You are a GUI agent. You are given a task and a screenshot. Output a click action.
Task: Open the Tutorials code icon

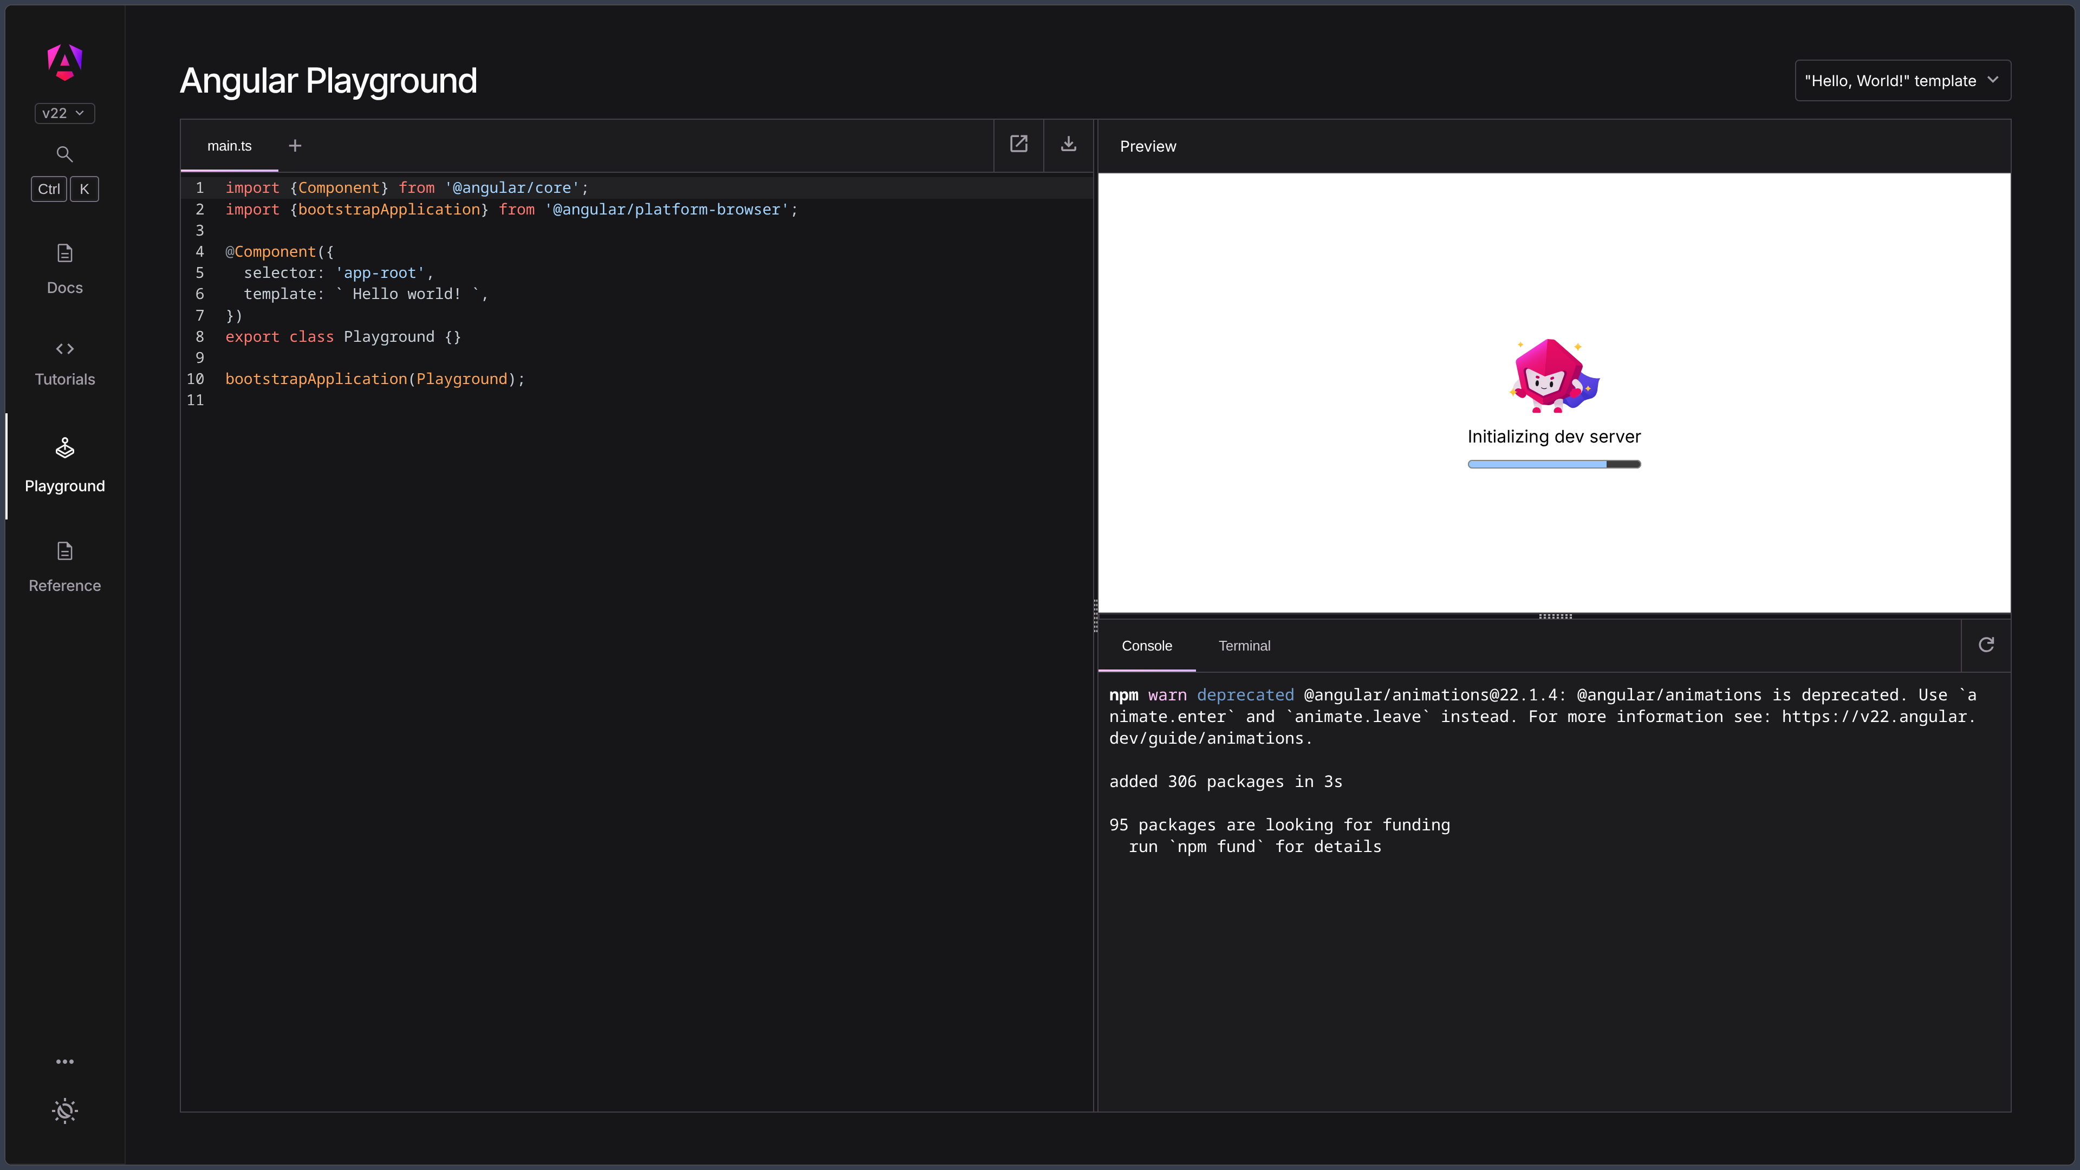tap(64, 349)
